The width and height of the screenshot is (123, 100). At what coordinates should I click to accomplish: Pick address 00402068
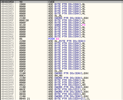[7, 30]
